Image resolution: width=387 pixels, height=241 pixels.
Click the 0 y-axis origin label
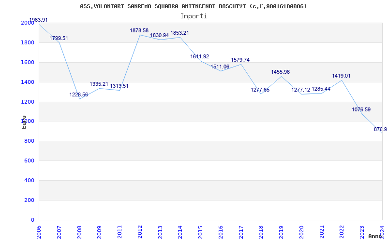(x=32, y=220)
